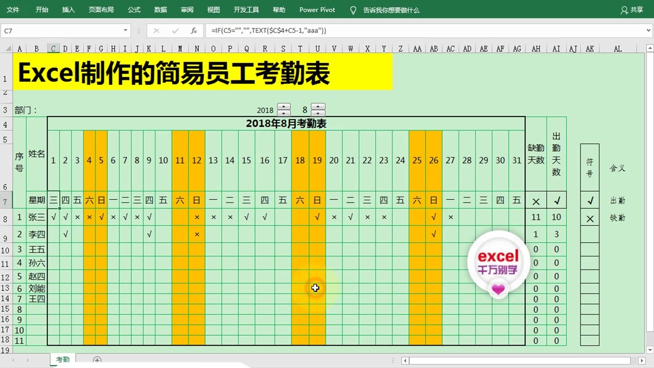Screen dimensions: 654x368
Task: Click the 序号 header cell
Action: click(x=19, y=162)
